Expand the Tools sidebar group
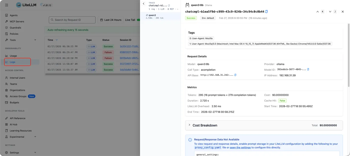 coord(35,40)
